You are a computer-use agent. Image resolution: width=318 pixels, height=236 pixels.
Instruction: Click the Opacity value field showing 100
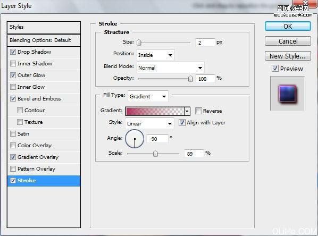point(205,79)
